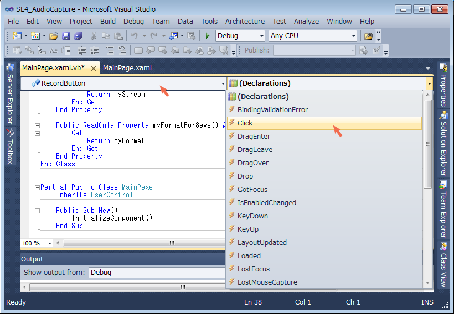Click the Increase Indent icon
Image resolution: width=454 pixels, height=314 pixels.
coord(94,51)
